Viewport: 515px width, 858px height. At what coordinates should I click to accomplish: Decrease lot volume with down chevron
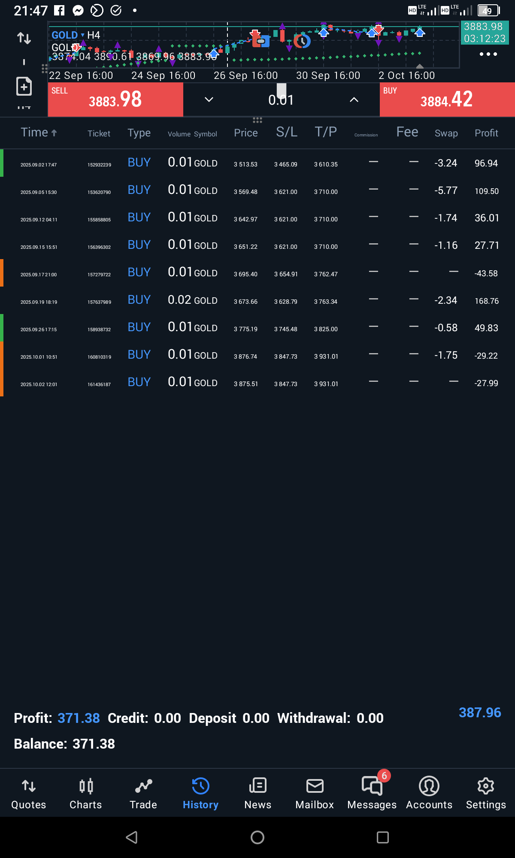(209, 100)
